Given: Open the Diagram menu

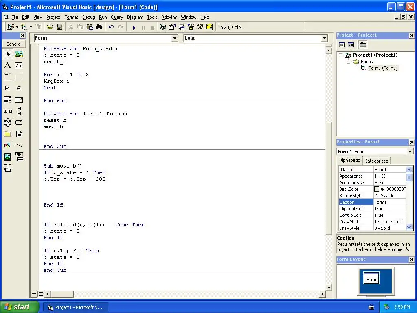Looking at the screenshot, I should [x=135, y=17].
